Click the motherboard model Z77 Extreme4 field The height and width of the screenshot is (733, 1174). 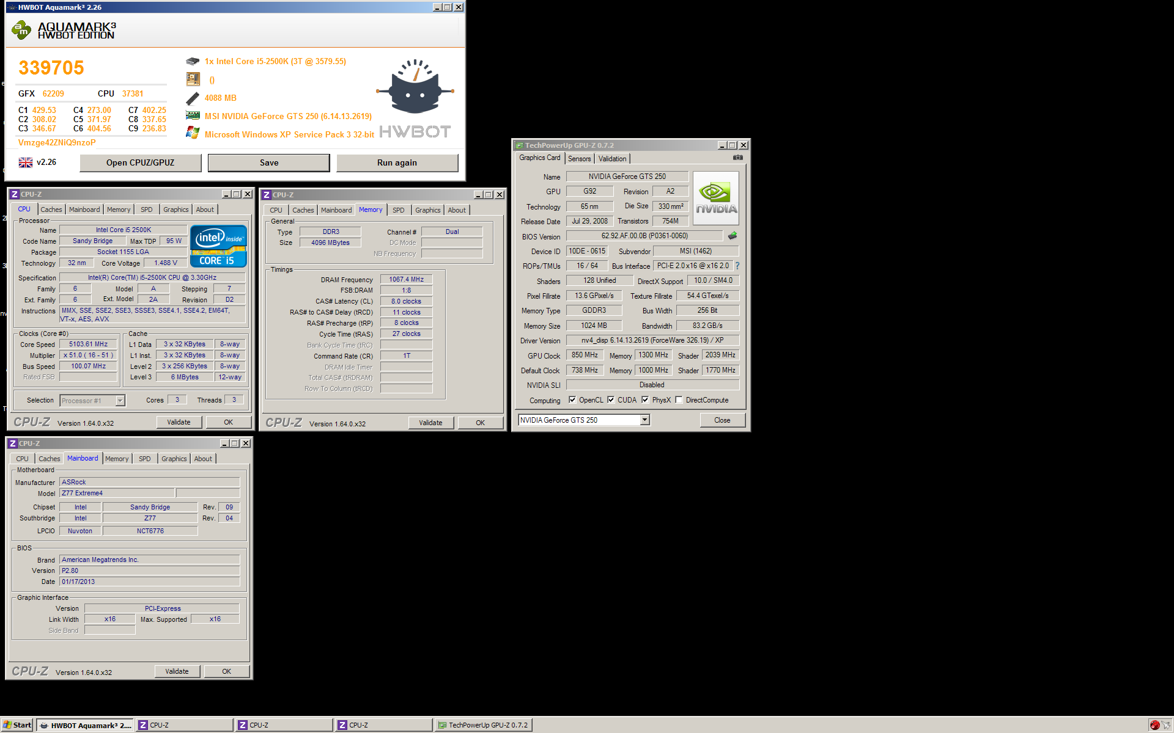pos(117,494)
